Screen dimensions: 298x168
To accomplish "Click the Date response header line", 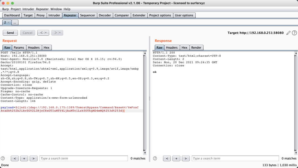I will click(x=185, y=62).
